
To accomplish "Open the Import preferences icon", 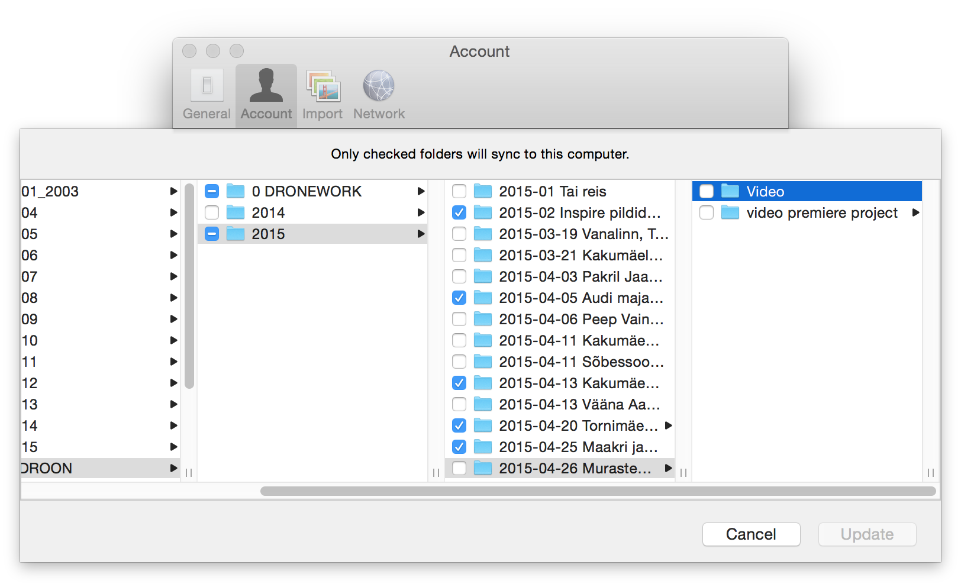I will click(x=323, y=86).
